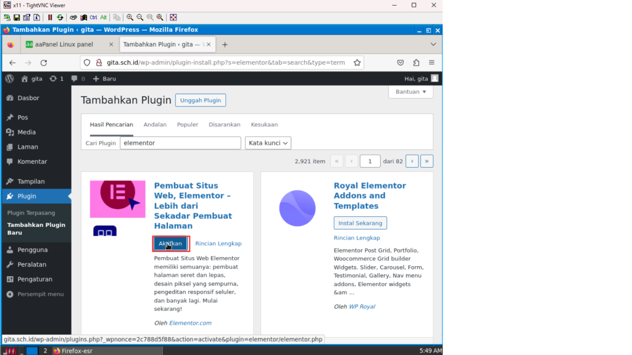Bookmark this page with the star icon

tap(357, 62)
